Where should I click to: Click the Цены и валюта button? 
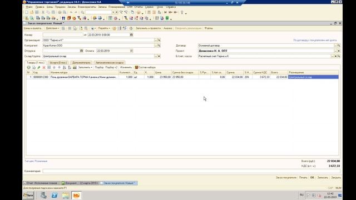[x=33, y=28]
